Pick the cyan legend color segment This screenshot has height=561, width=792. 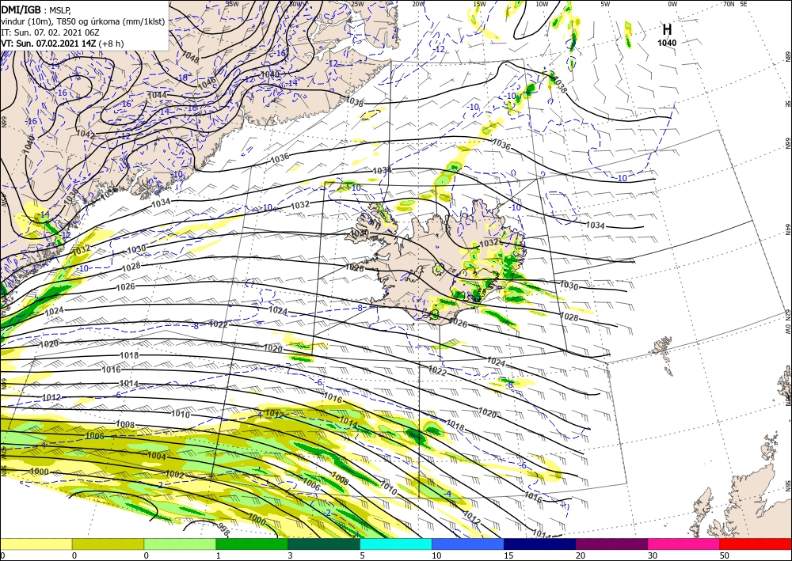point(396,544)
